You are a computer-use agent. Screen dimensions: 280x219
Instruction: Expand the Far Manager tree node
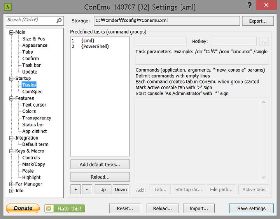point(11,184)
